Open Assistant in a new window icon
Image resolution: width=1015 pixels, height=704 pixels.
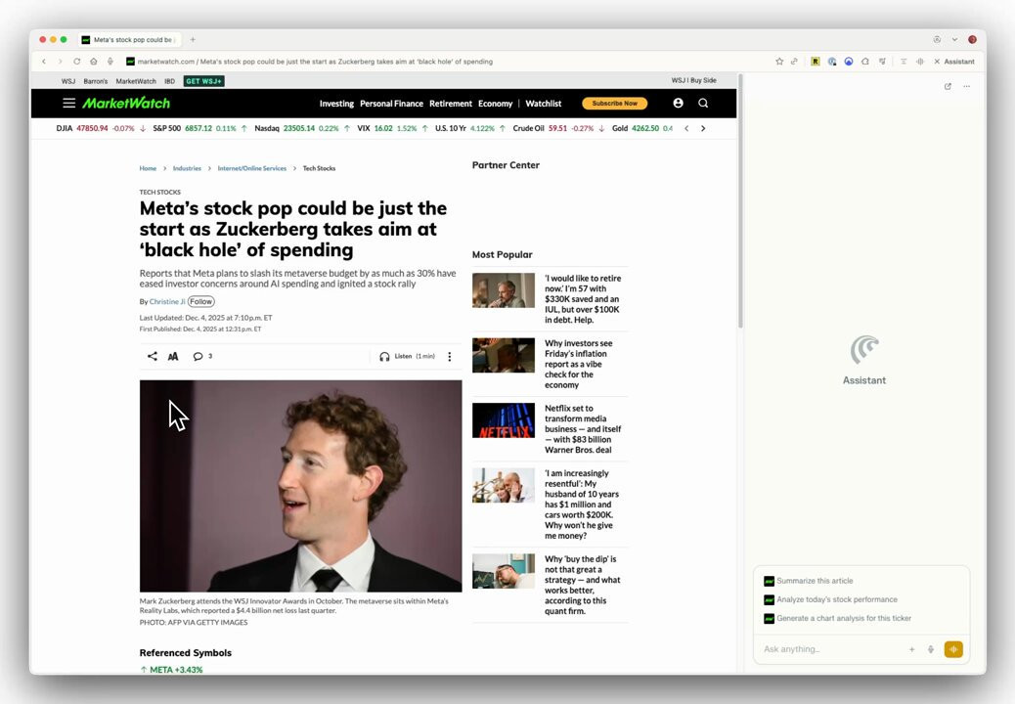pos(948,86)
